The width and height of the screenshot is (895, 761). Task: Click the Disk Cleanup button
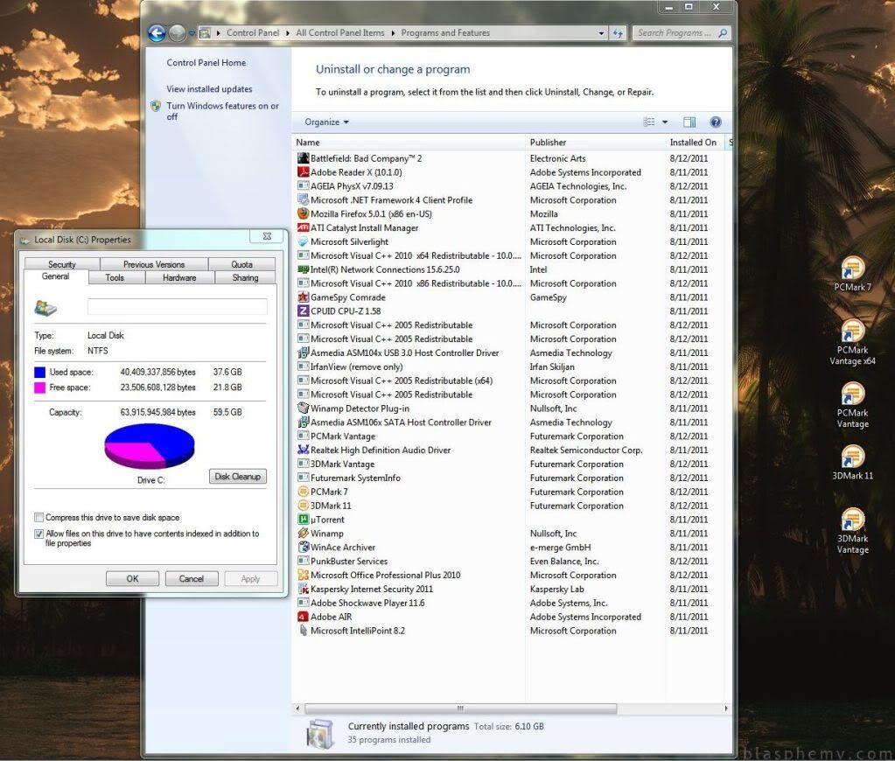237,476
